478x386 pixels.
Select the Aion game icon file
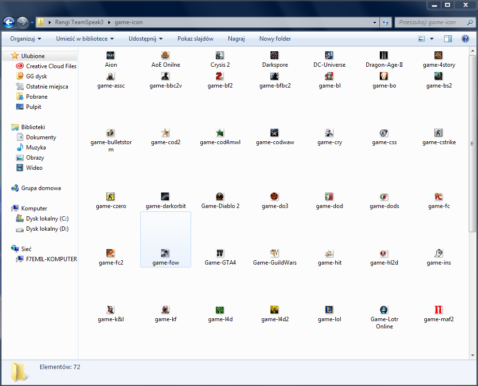click(x=111, y=59)
